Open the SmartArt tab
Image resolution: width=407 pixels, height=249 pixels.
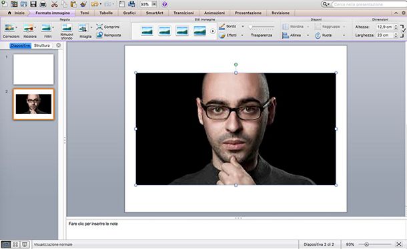tap(154, 13)
